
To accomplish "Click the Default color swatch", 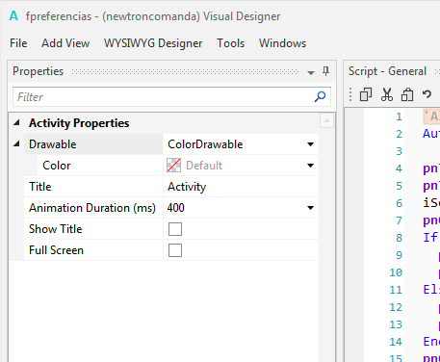I will (x=173, y=166).
